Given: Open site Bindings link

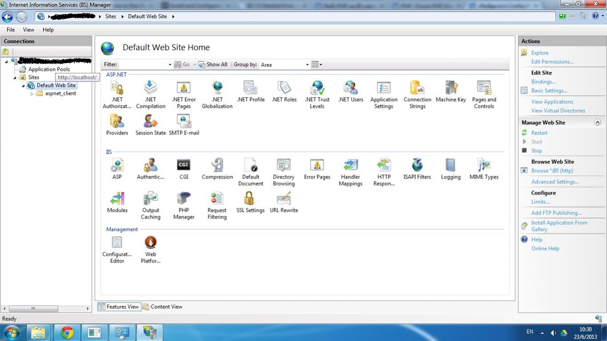Looking at the screenshot, I should click(x=543, y=82).
